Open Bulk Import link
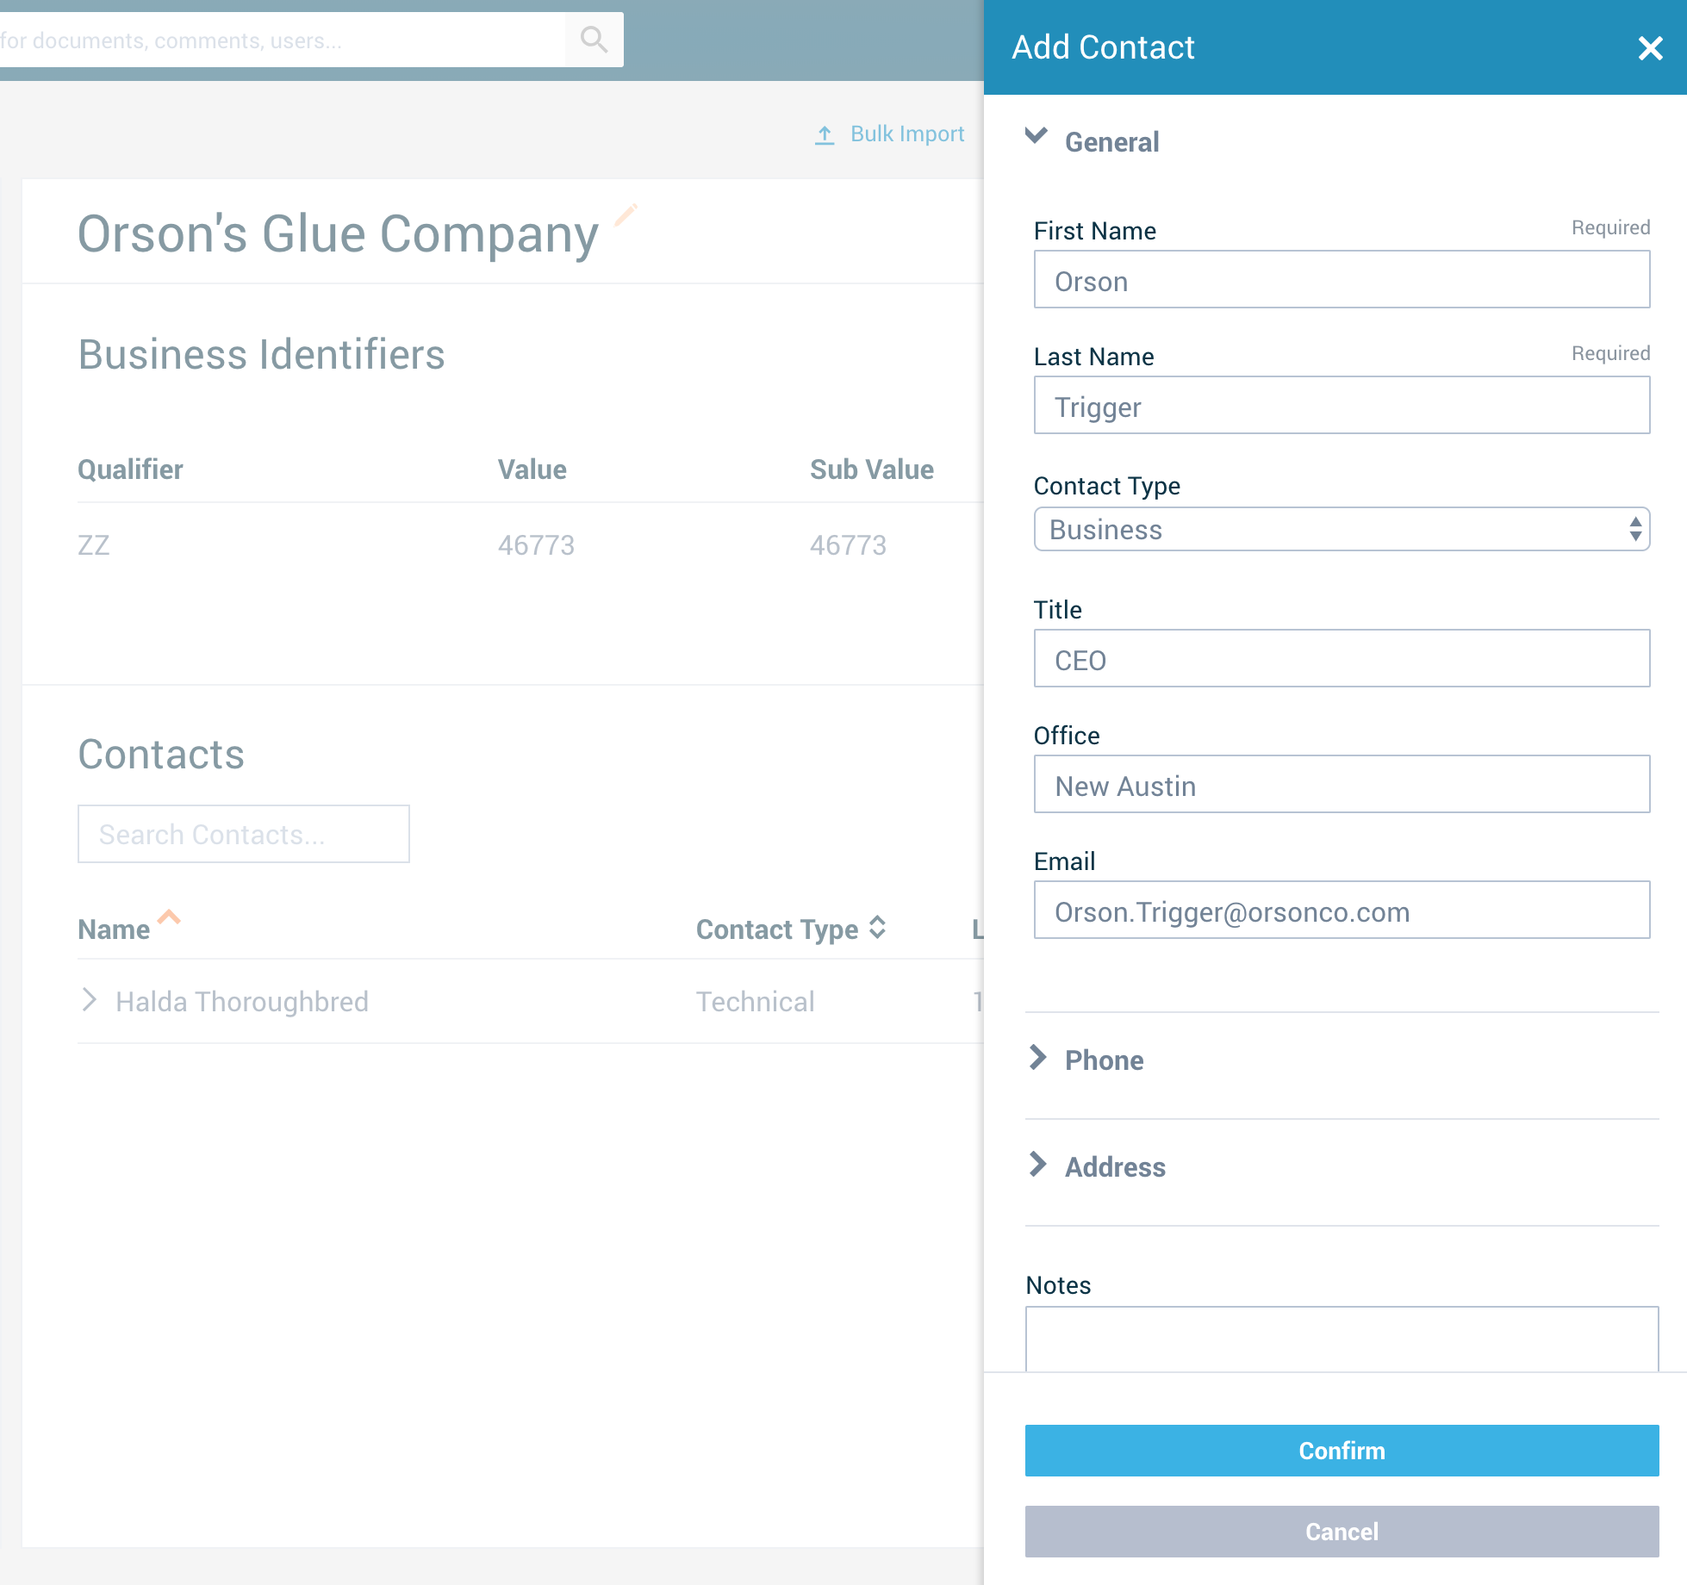This screenshot has width=1687, height=1585. click(907, 134)
